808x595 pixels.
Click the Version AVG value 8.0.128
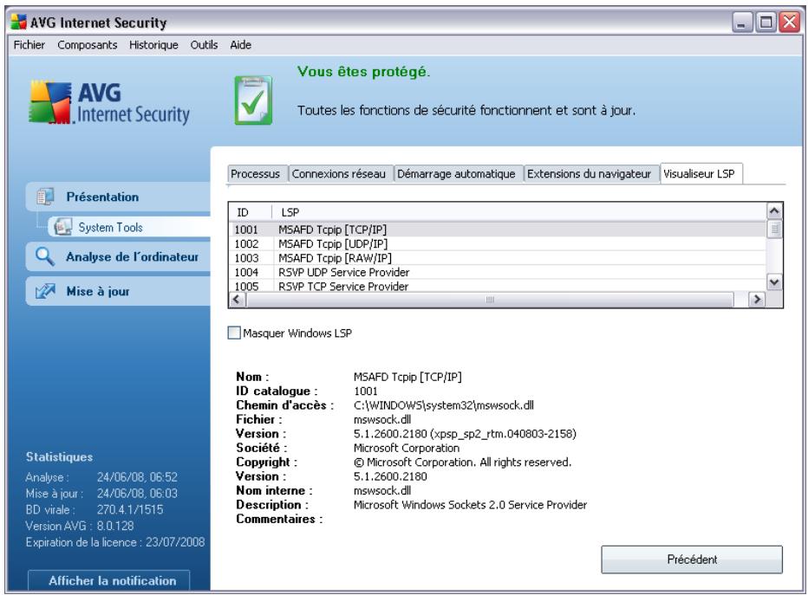[x=115, y=526]
